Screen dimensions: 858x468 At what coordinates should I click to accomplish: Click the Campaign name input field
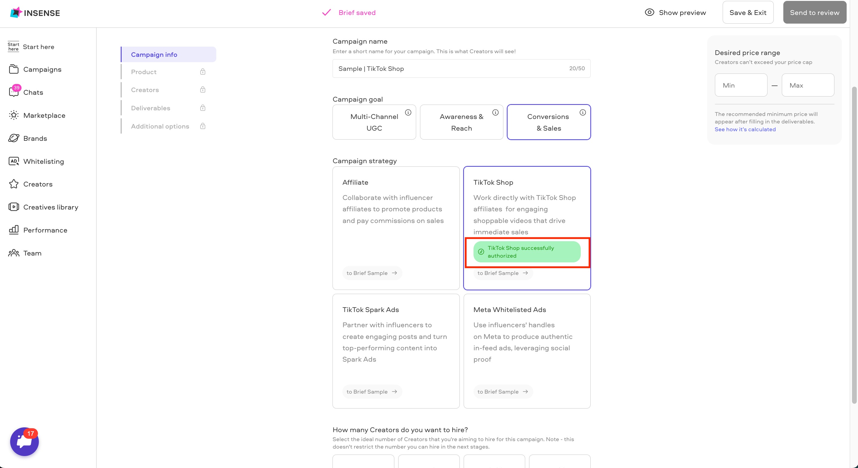pos(461,68)
